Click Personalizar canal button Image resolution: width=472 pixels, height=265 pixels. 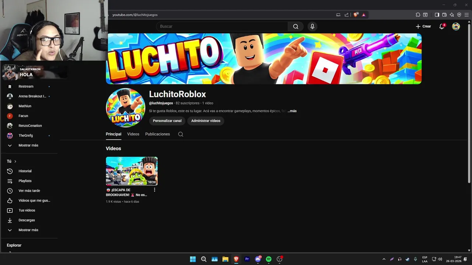[x=167, y=121]
